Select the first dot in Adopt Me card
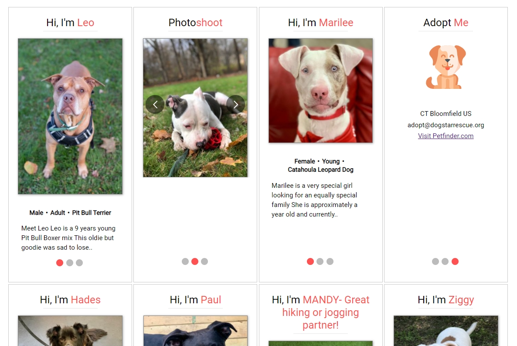 (x=435, y=261)
